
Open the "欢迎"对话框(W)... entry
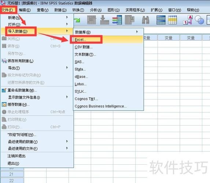(x=37, y=135)
